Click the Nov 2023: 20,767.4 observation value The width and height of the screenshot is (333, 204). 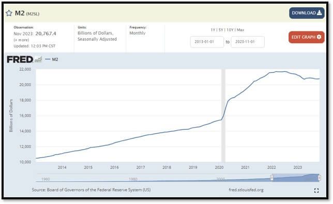pos(35,34)
